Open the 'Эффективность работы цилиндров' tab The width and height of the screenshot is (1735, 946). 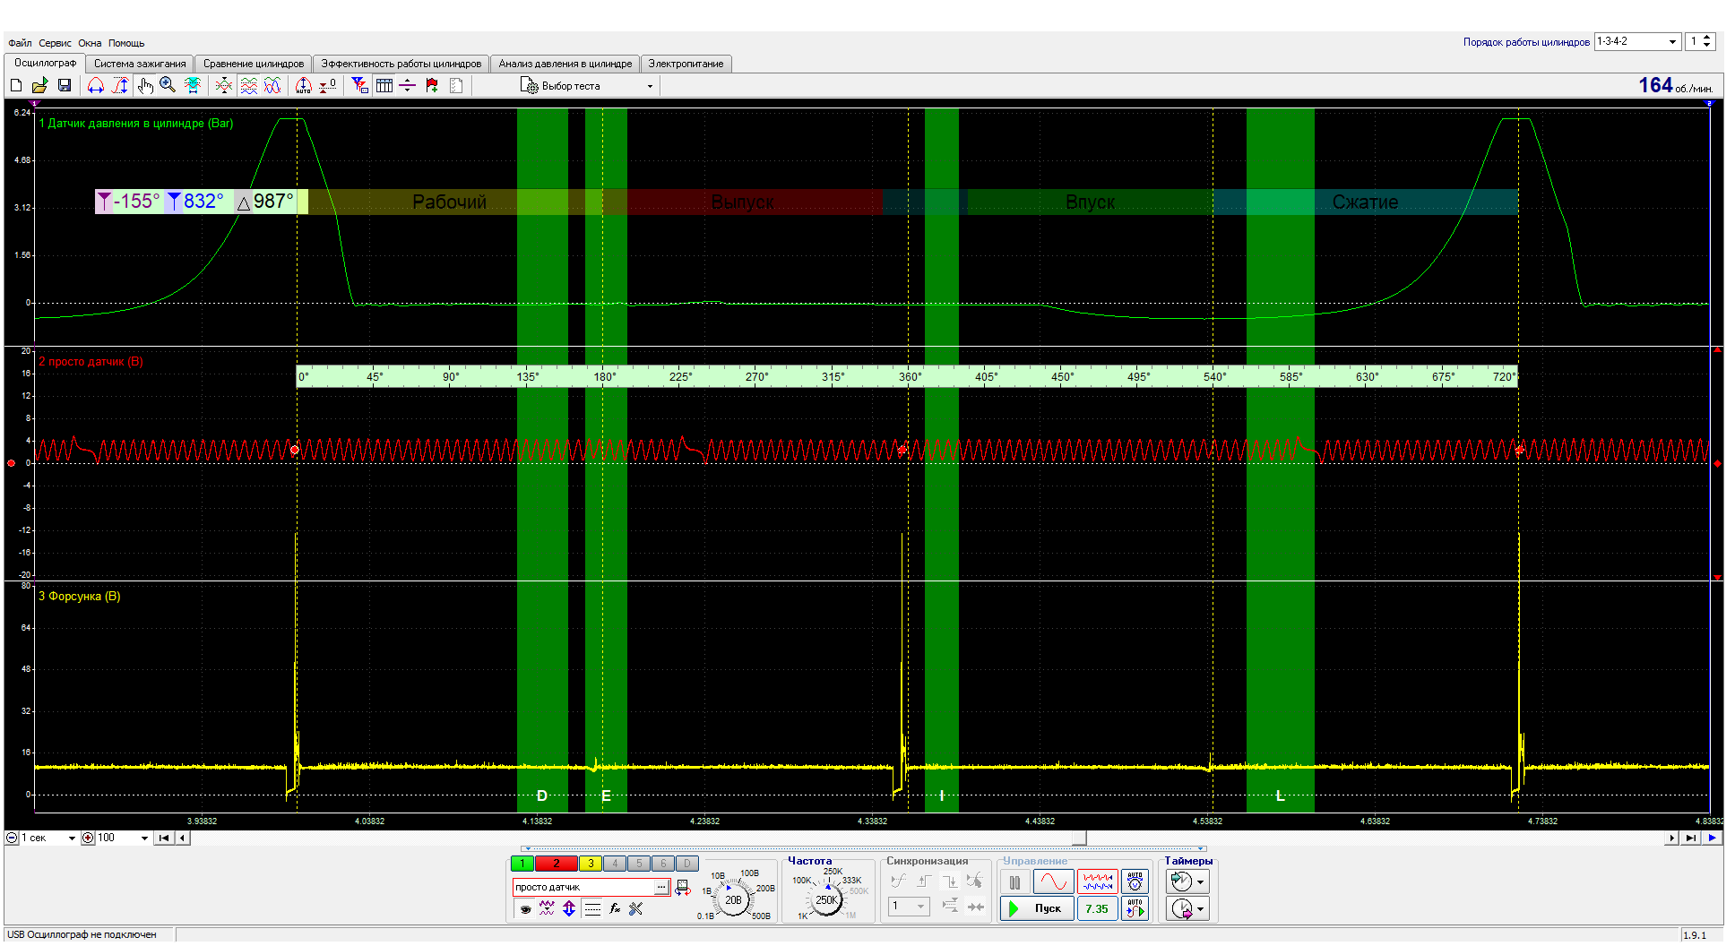[401, 64]
